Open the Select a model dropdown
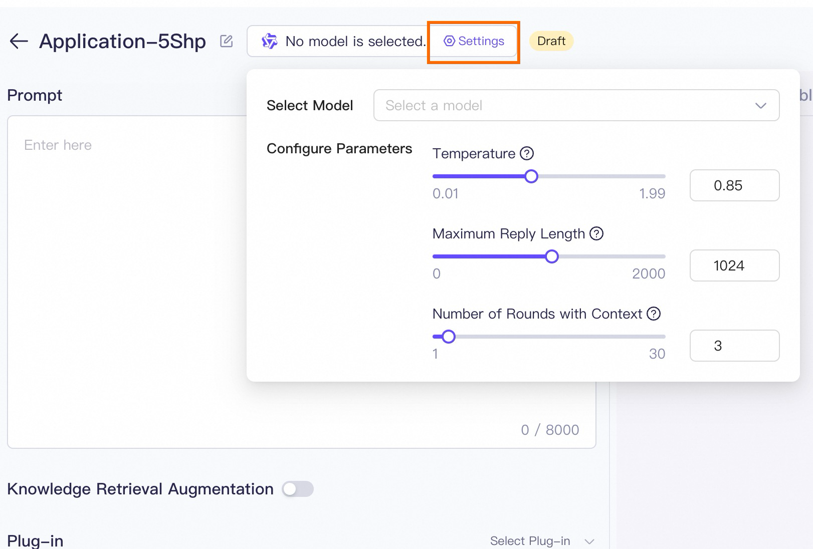The width and height of the screenshot is (813, 549). point(576,105)
